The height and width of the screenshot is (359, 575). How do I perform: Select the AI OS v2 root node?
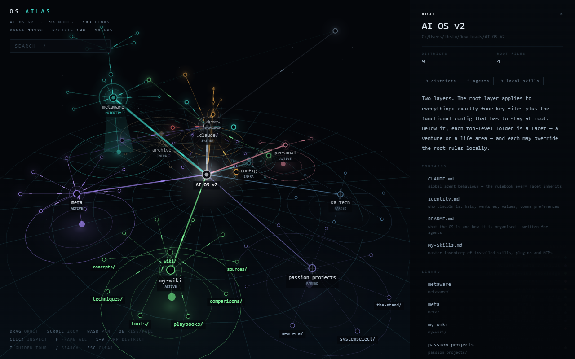tap(207, 175)
